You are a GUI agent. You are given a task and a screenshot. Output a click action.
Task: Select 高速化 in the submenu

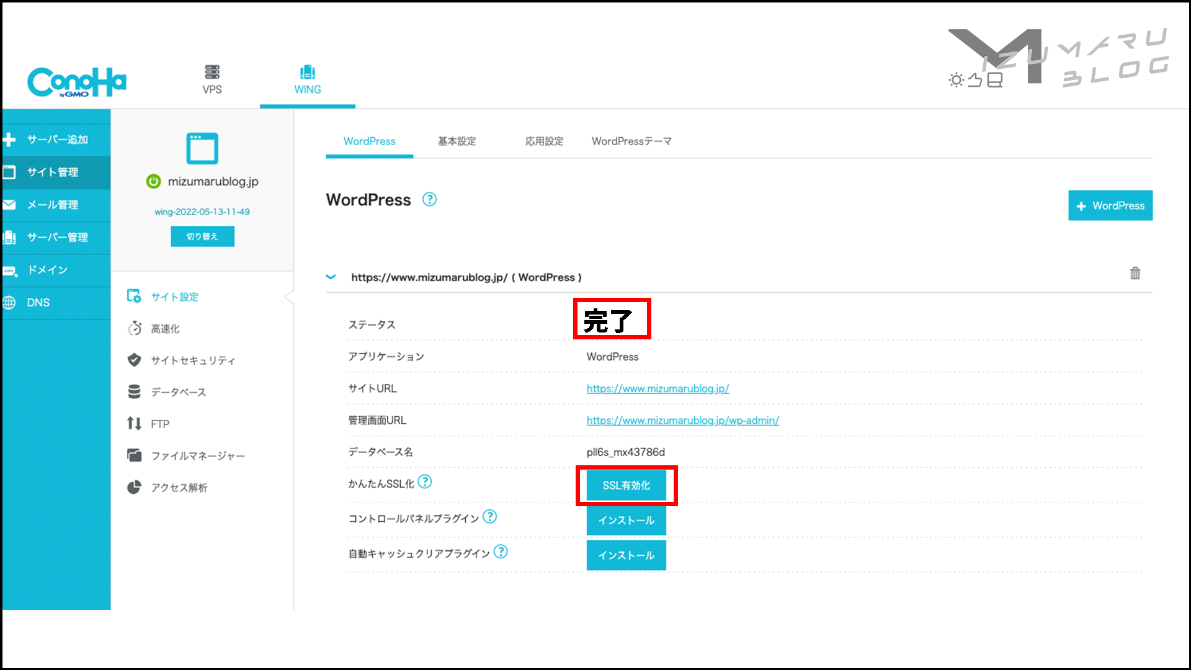click(165, 329)
